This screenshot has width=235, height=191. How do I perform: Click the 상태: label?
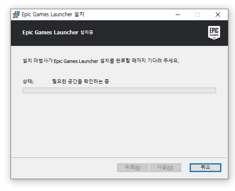[28, 81]
